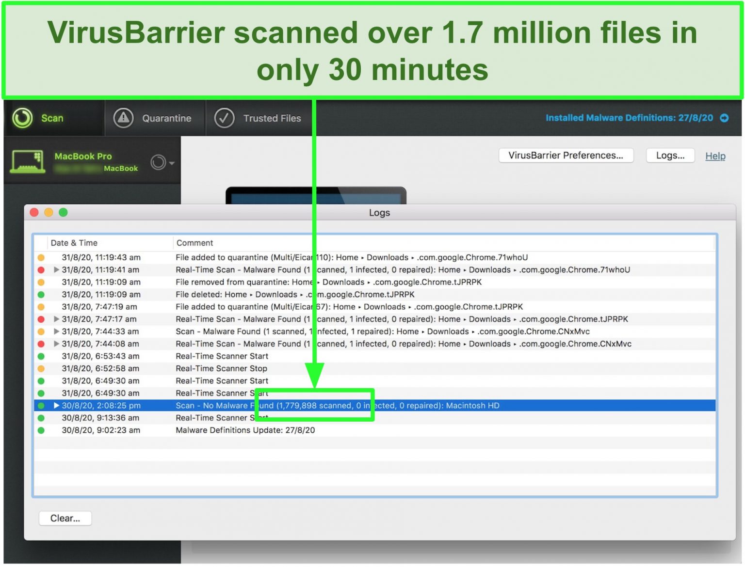The height and width of the screenshot is (567, 745).
Task: Expand the 31/8/20, 7:47:17 am entry
Action: [x=56, y=319]
